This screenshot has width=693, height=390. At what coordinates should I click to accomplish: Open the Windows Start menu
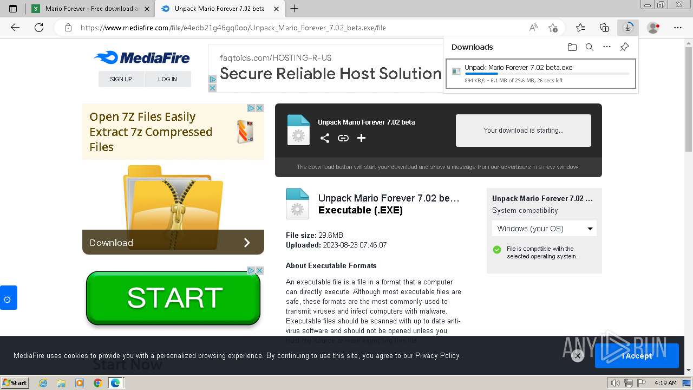15,382
